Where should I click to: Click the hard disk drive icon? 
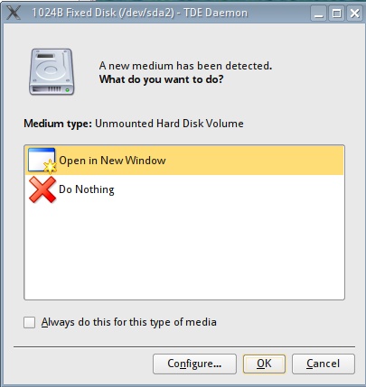(x=52, y=71)
